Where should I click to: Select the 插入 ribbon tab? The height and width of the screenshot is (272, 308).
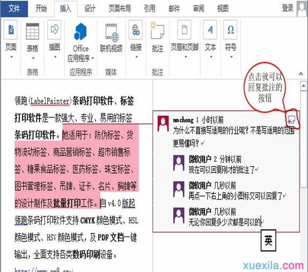pyautogui.click(x=65, y=9)
